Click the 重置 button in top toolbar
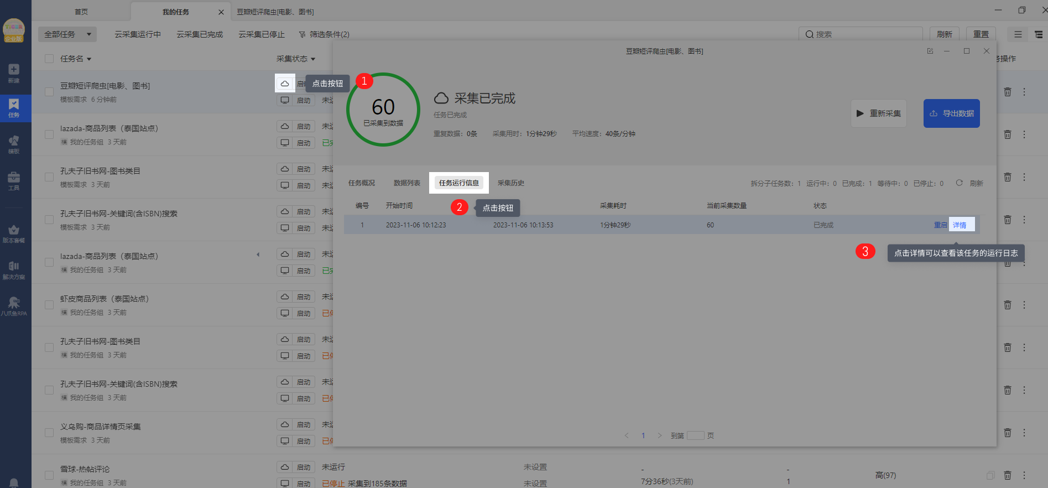 pyautogui.click(x=981, y=34)
